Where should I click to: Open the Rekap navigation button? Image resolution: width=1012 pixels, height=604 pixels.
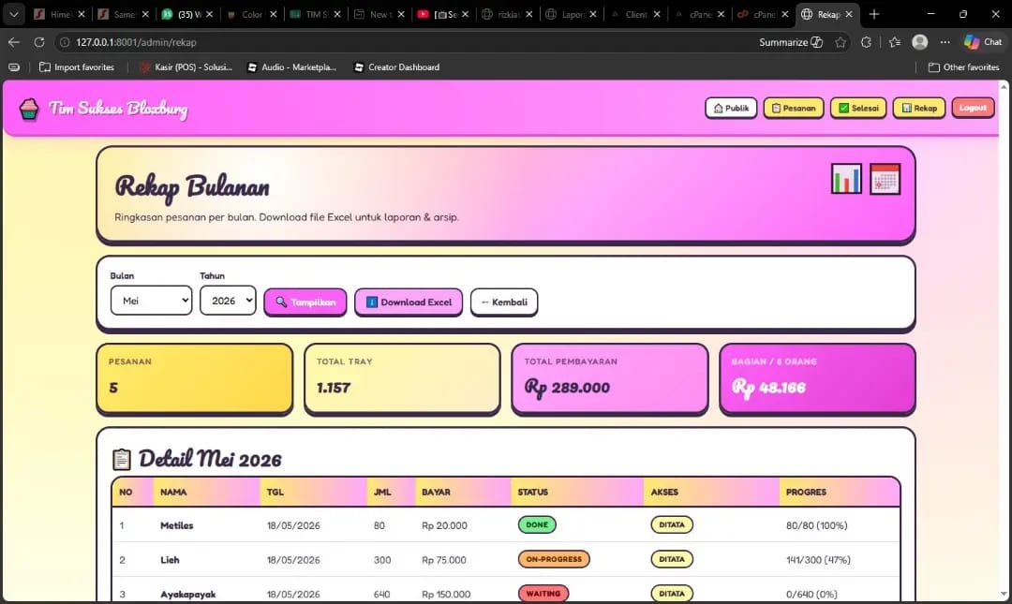click(919, 108)
